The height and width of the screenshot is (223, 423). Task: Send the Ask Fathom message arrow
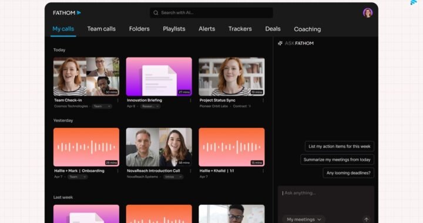(366, 219)
